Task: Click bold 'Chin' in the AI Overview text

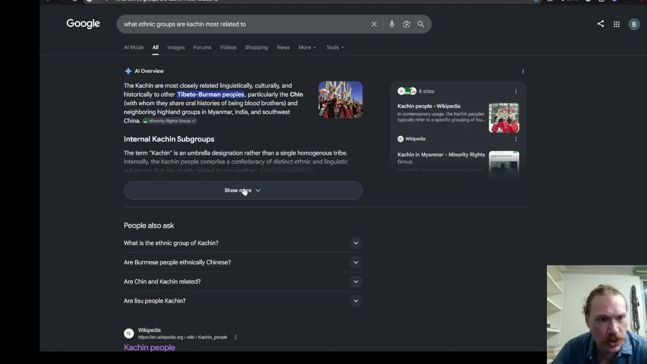Action: pyautogui.click(x=296, y=95)
